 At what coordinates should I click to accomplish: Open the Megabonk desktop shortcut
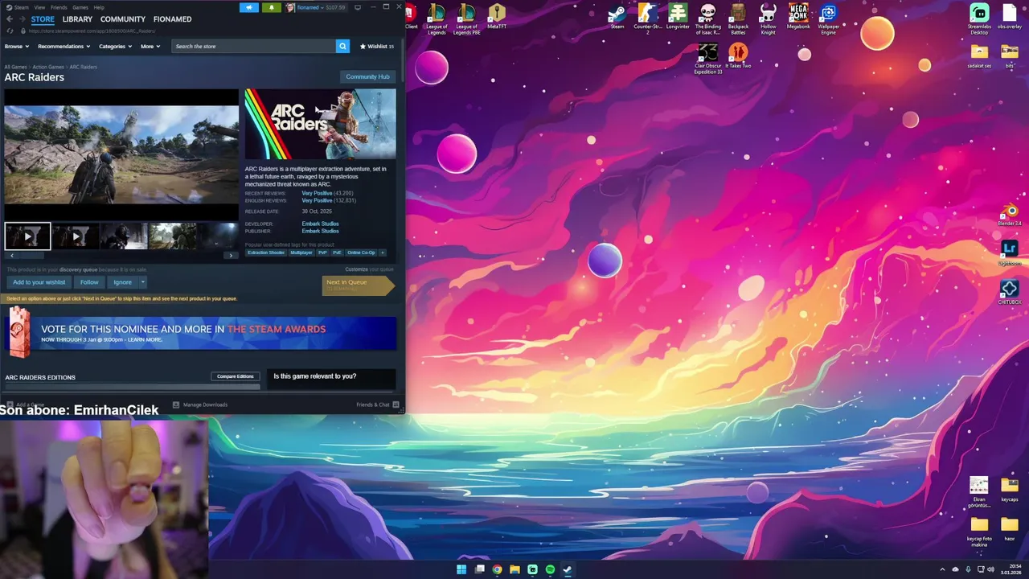coord(798,16)
